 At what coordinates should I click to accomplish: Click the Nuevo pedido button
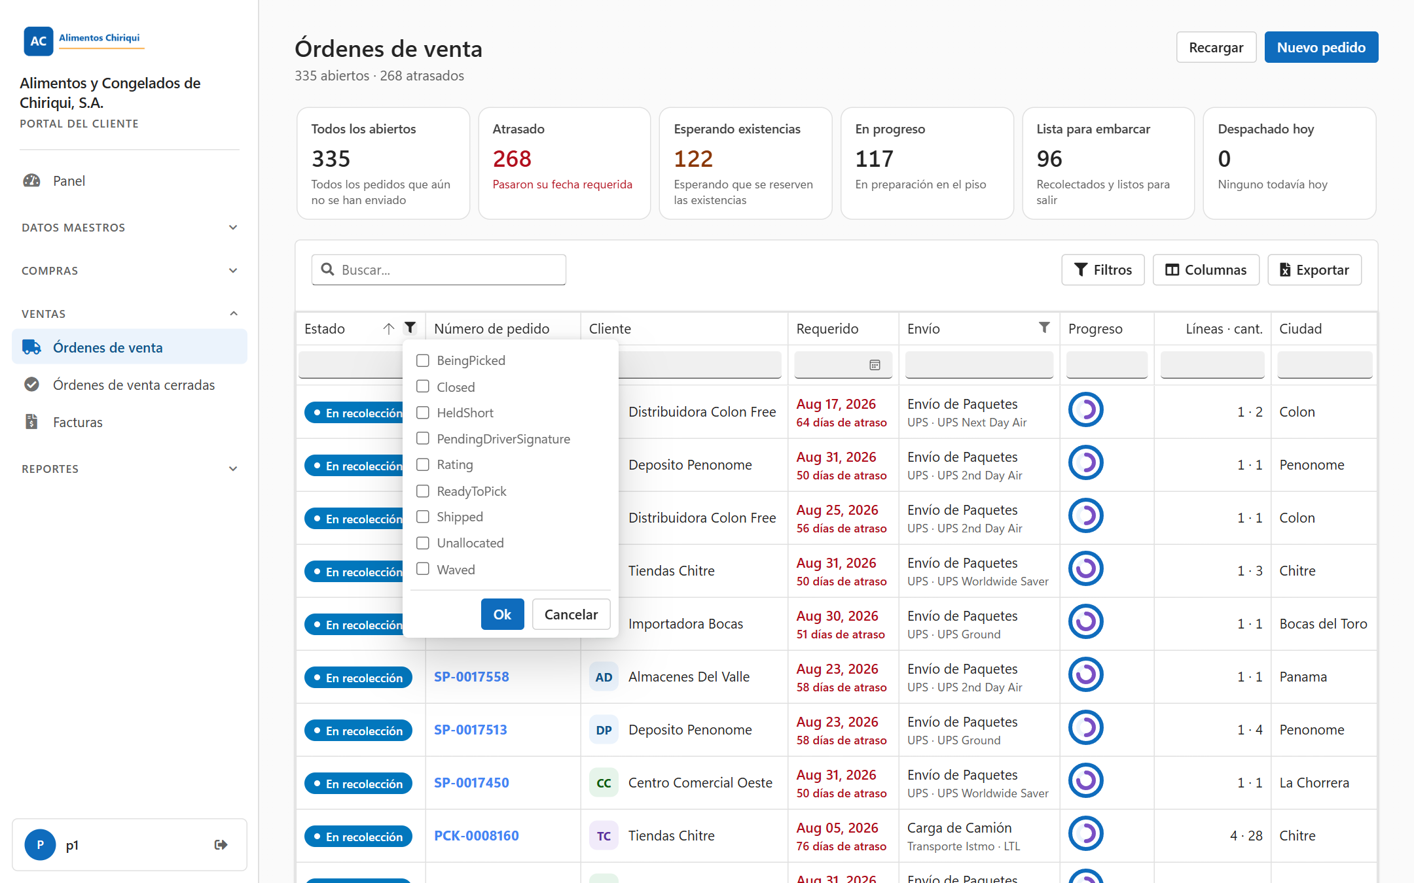tap(1321, 47)
